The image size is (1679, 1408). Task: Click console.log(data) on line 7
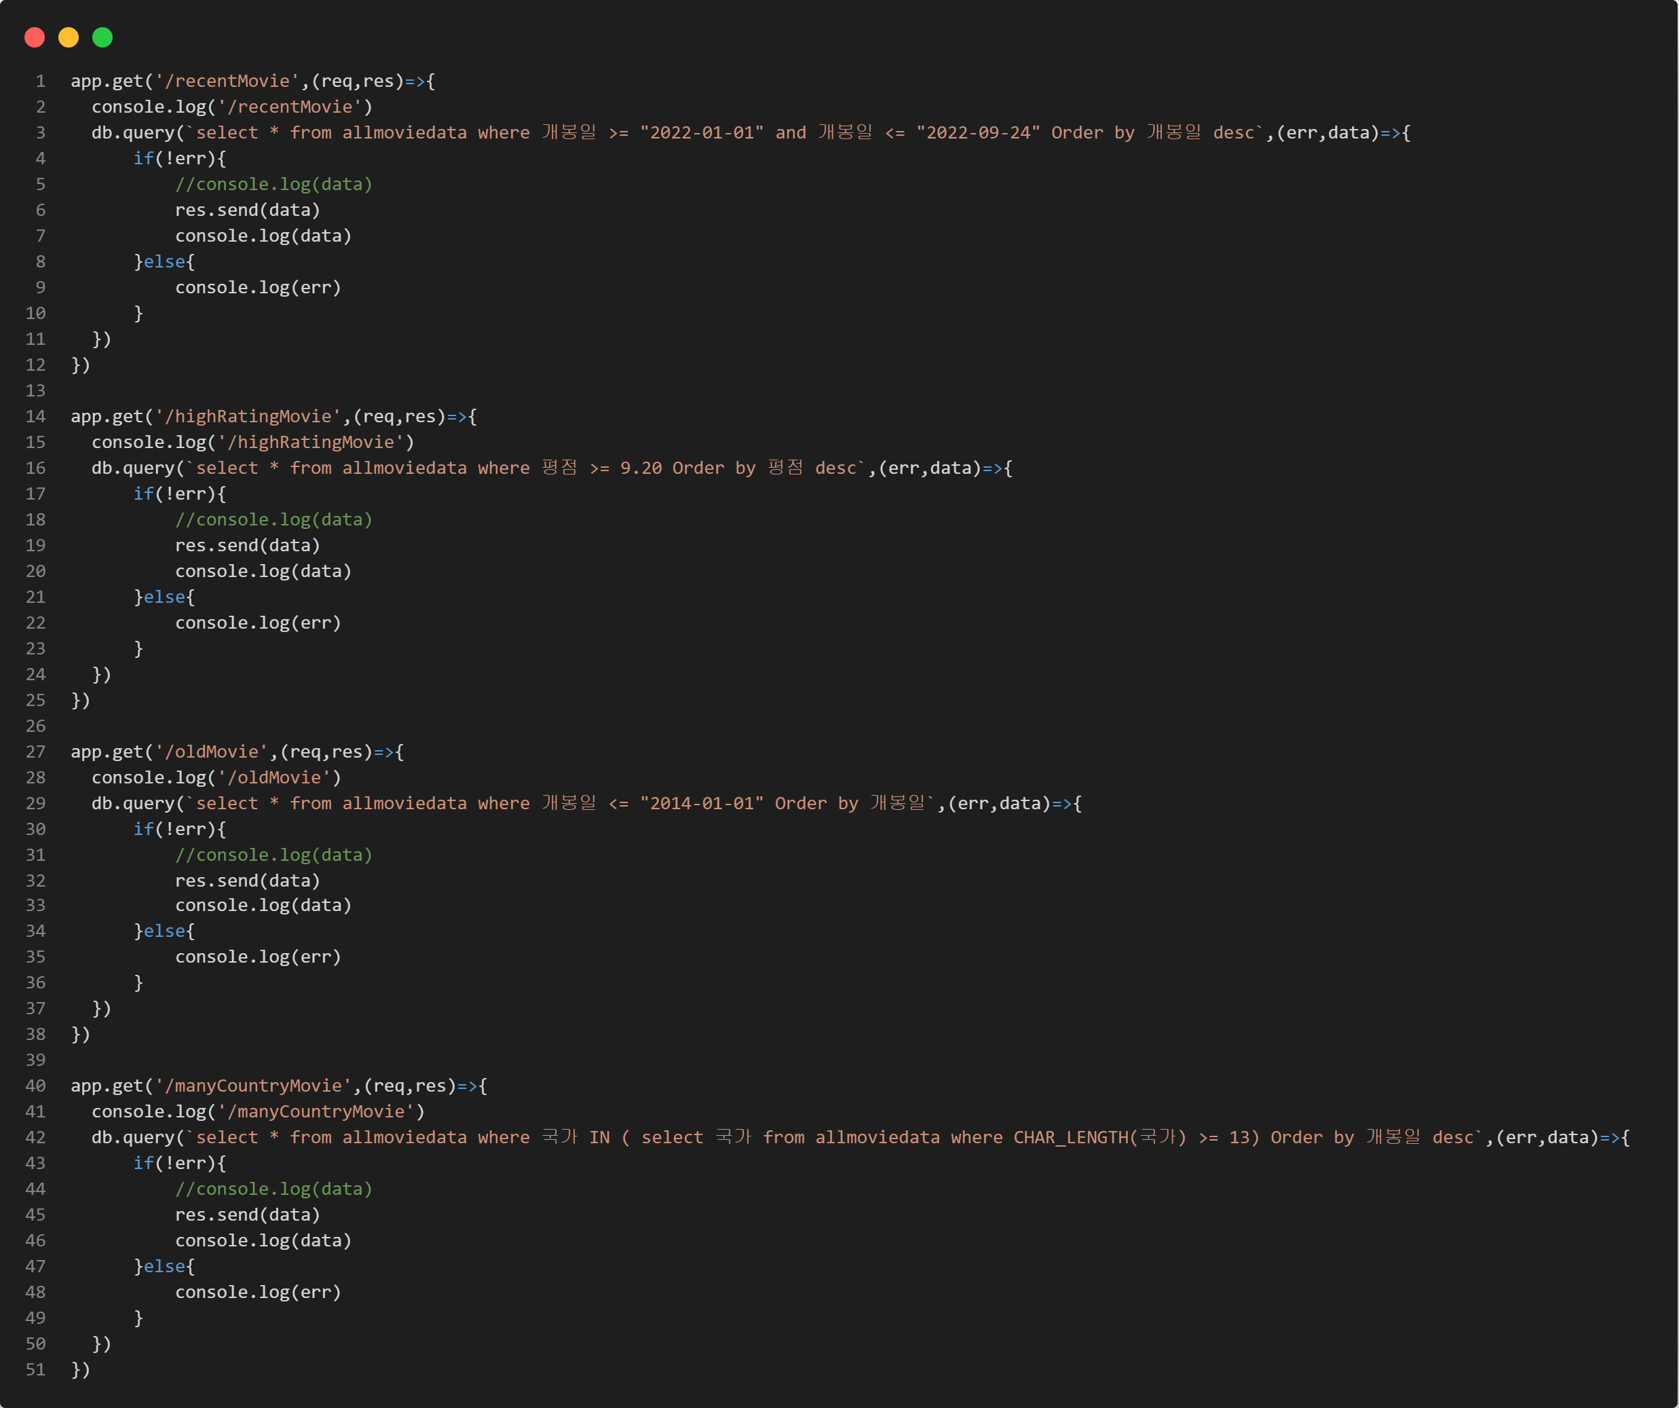click(x=264, y=236)
